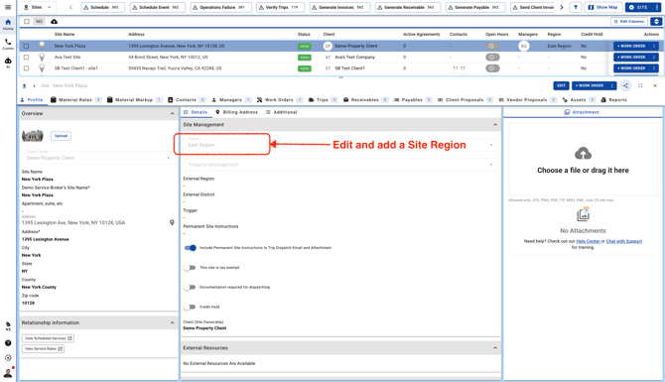Click lightbulb icon of Ava Test Site row
The width and height of the screenshot is (665, 382).
(x=42, y=57)
